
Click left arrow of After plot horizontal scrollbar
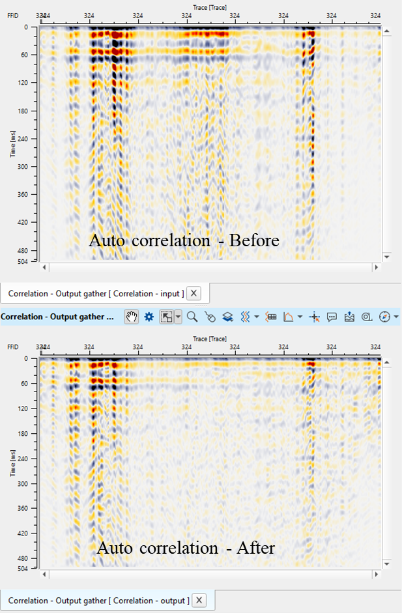coord(44,575)
